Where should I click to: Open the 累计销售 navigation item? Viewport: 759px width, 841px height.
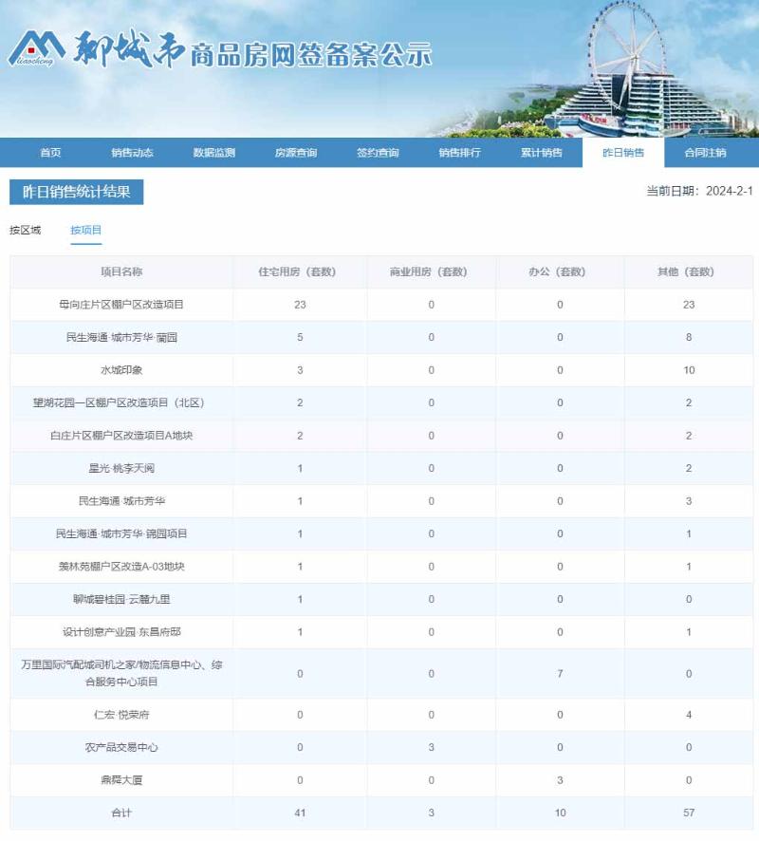tap(541, 153)
